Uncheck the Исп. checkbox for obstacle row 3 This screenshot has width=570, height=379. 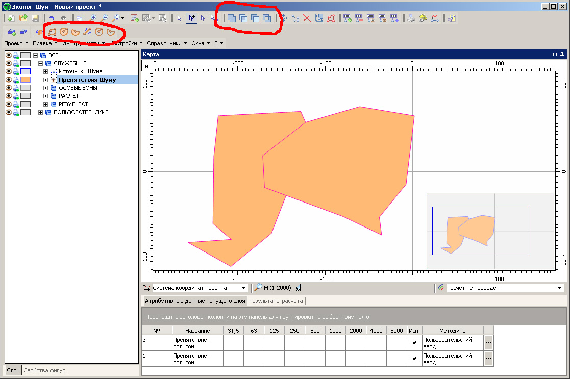point(414,343)
